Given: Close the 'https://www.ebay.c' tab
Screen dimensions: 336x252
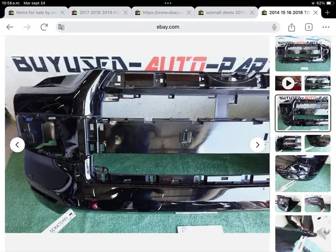Looking at the screenshot, I should click(x=189, y=13).
